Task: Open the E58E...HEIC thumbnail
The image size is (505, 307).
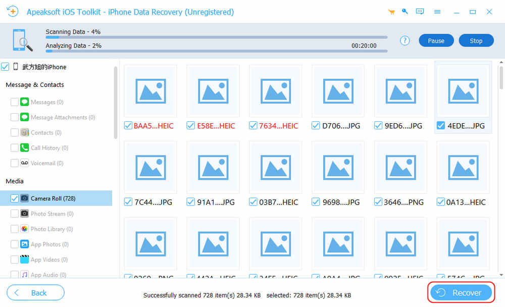Action: point(213,91)
